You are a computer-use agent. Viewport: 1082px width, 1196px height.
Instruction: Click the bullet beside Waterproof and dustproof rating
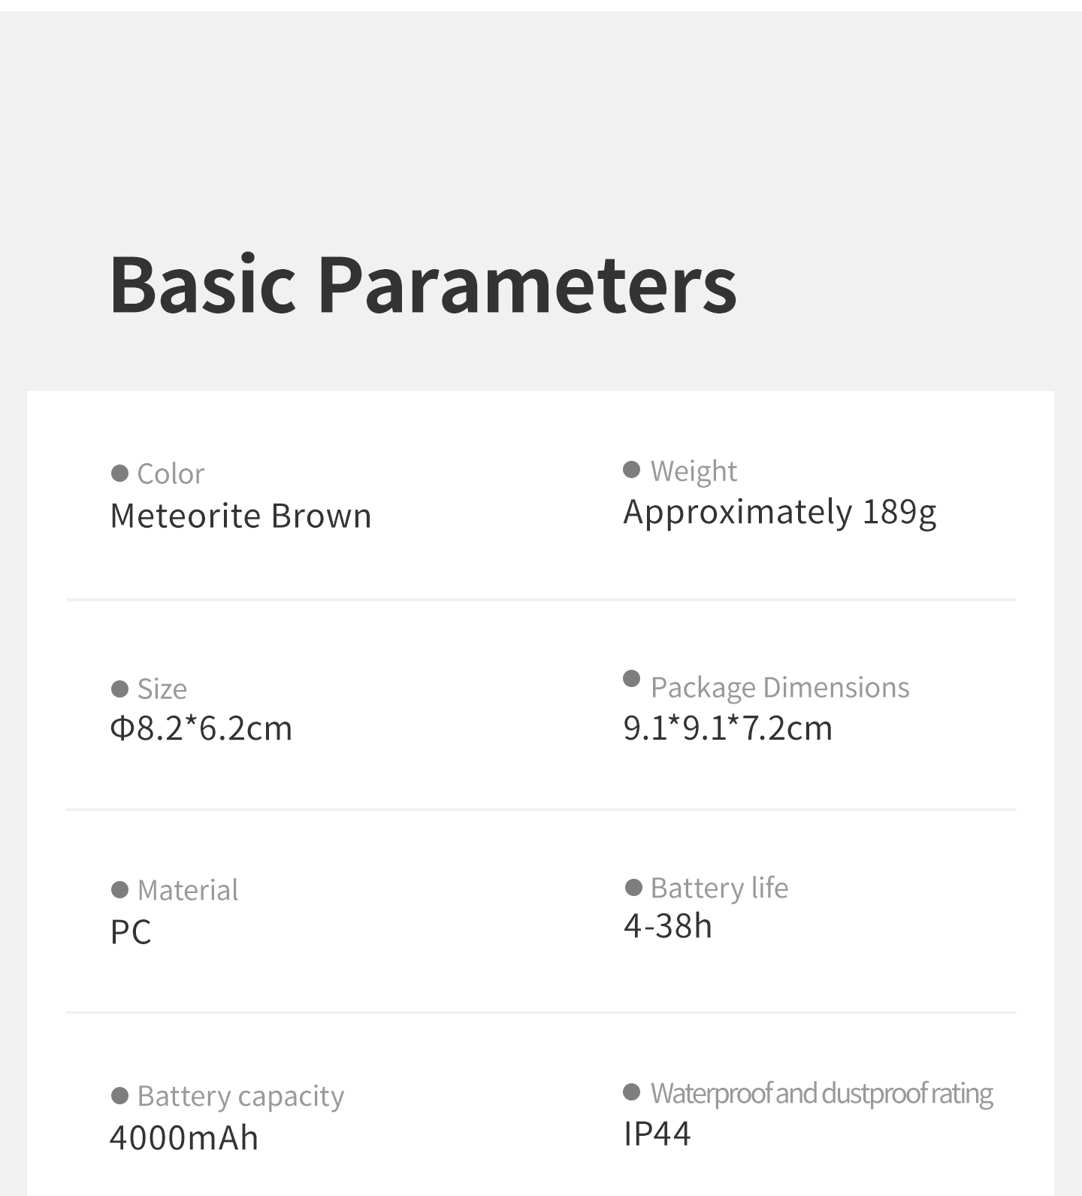[632, 1092]
